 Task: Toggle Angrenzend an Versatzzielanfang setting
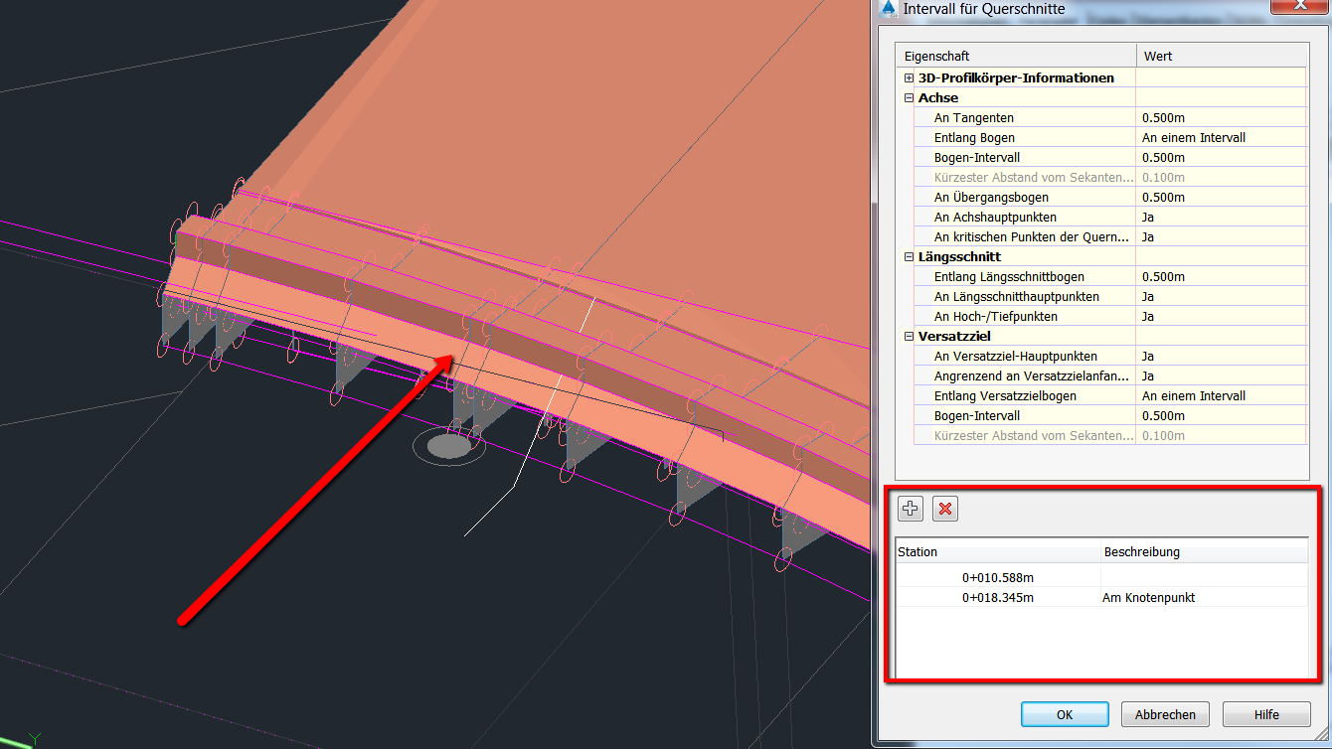[1221, 375]
